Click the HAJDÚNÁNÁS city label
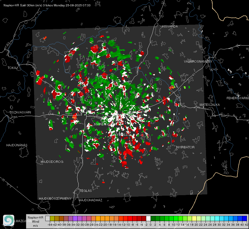249x229 pixels. click(x=17, y=145)
